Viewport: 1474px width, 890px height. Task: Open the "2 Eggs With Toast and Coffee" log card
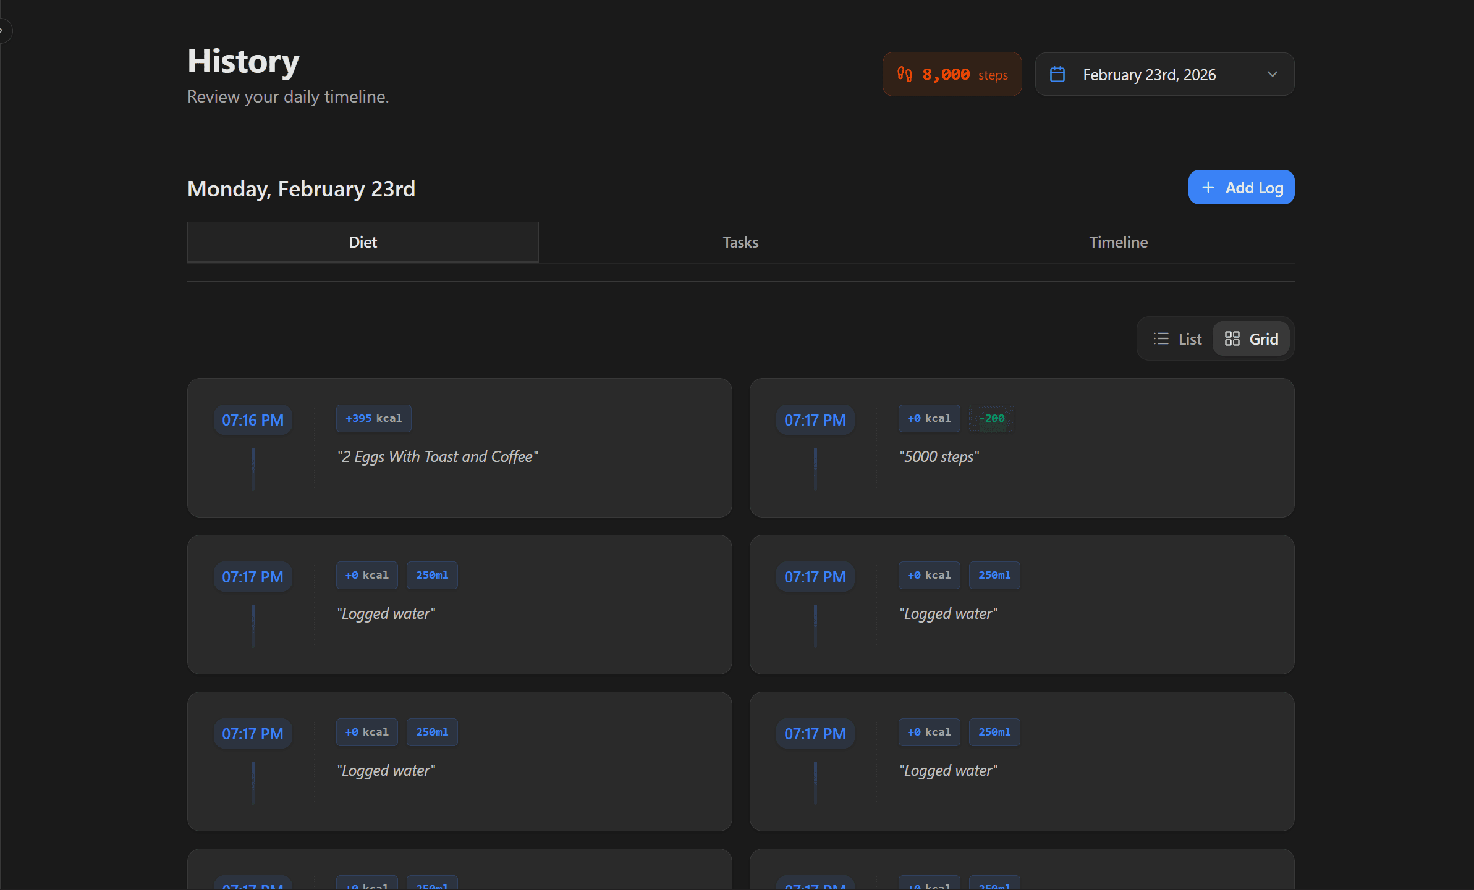tap(459, 448)
